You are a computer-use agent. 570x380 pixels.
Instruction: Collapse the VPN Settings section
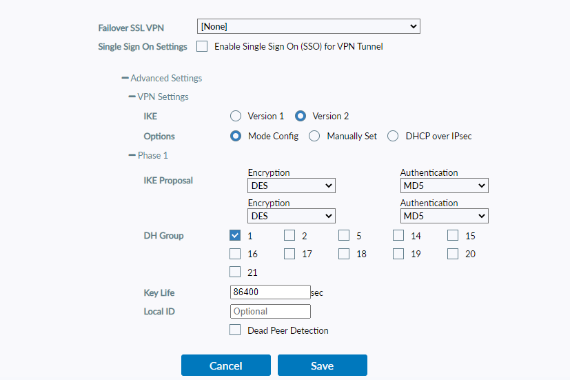tap(132, 97)
